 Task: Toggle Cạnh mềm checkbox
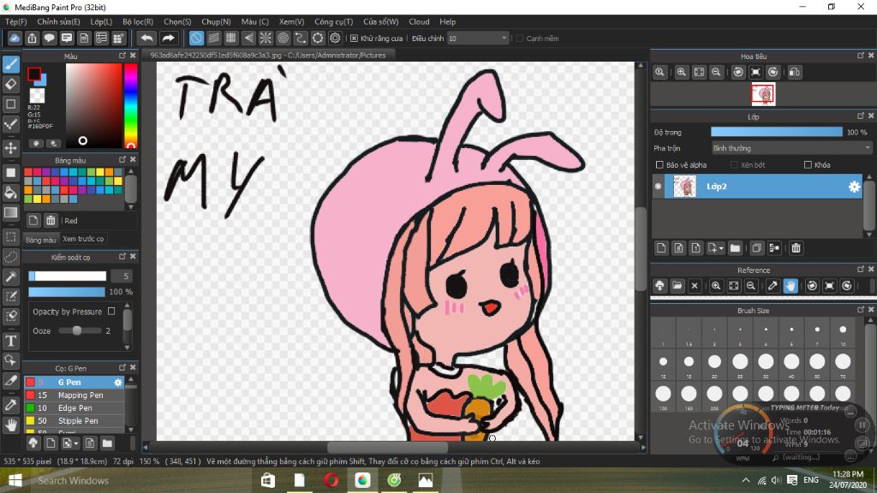(x=520, y=38)
